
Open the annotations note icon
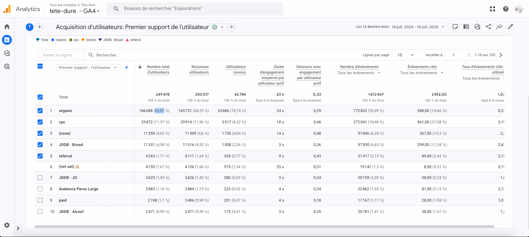pyautogui.click(x=455, y=27)
